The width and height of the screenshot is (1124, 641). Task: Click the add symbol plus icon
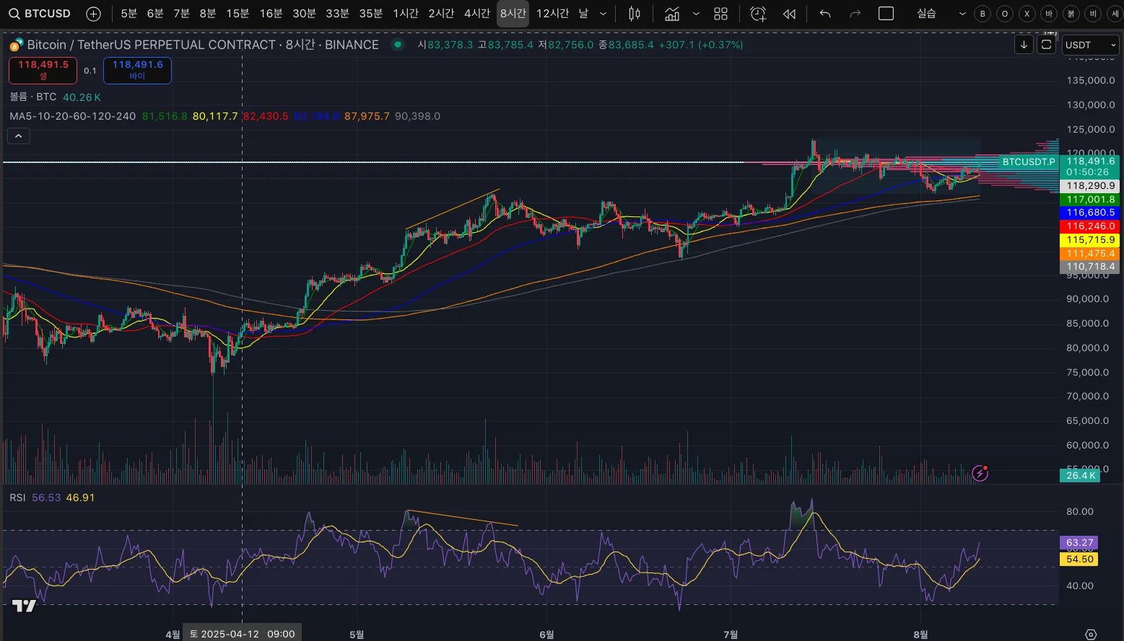click(93, 14)
